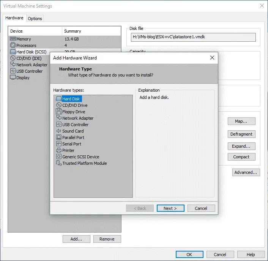This screenshot has width=268, height=261.
Task: Choose USB Controller in hardware types list
Action: click(x=75, y=125)
